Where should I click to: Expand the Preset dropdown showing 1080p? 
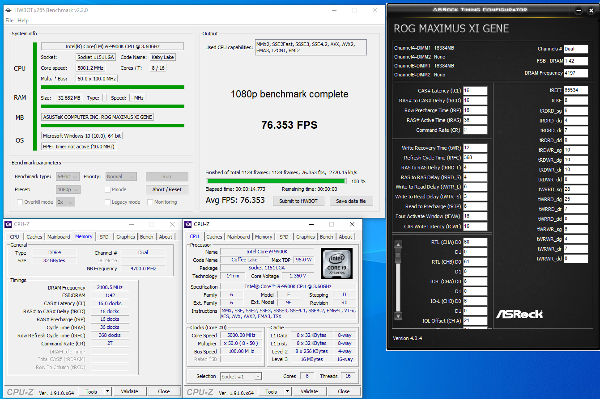point(68,189)
